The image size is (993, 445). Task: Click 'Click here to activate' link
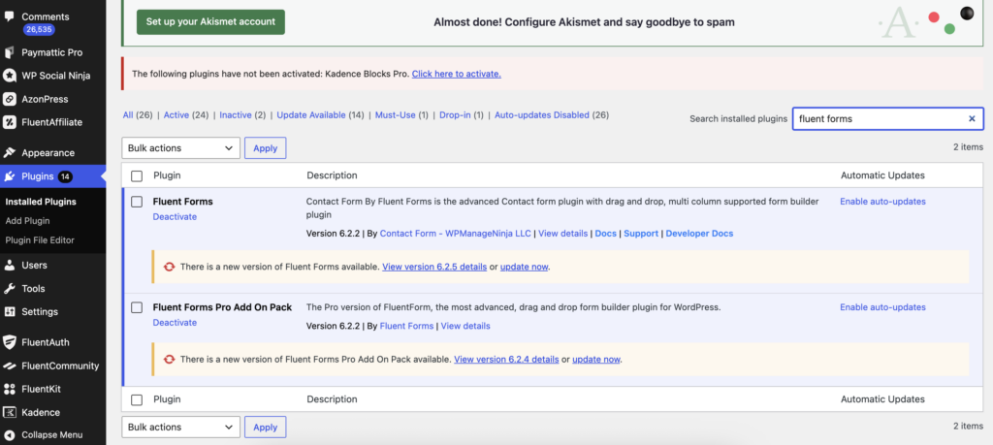457,74
